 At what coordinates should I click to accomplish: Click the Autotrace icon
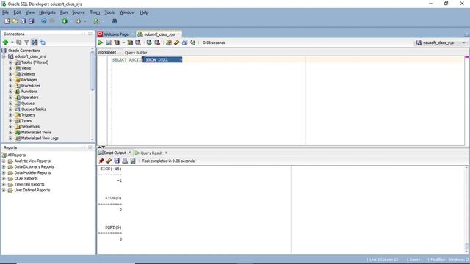point(130,43)
